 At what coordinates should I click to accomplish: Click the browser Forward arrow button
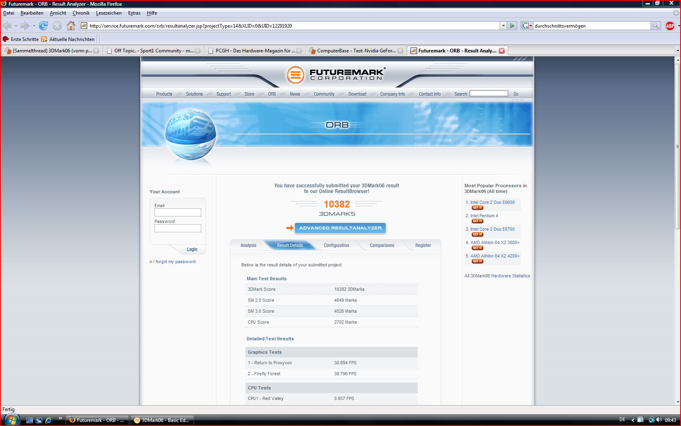[x=25, y=26]
